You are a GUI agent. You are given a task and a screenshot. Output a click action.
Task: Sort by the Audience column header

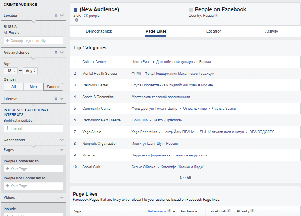[x=189, y=211]
